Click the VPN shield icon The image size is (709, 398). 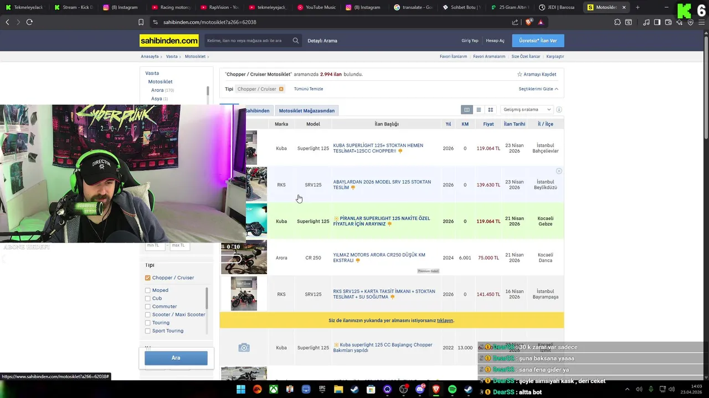[690, 22]
